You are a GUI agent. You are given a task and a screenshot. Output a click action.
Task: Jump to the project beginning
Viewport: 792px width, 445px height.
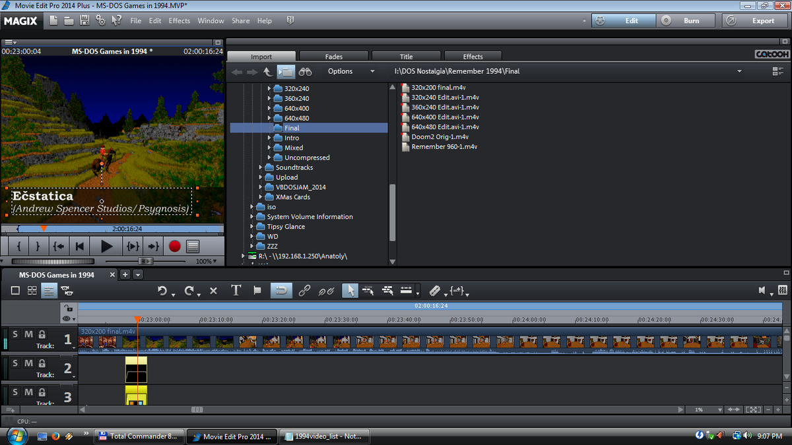[x=80, y=247]
